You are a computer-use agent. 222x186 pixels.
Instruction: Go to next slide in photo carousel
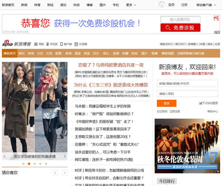(x=65, y=157)
